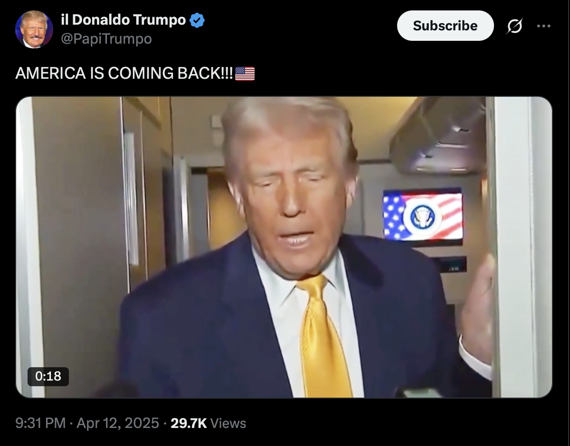The height and width of the screenshot is (446, 570).
Task: Click the 9:31 PM post time
Action: click(x=41, y=423)
